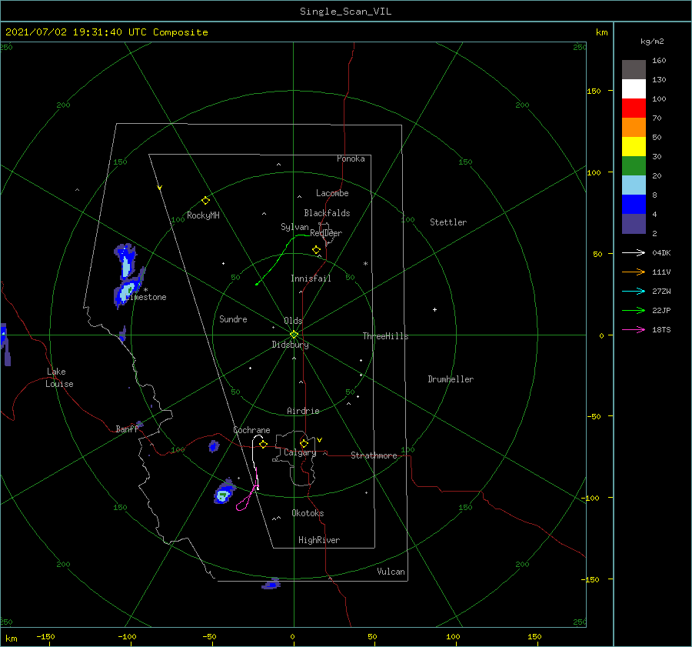Screen dimensions: 692x647
Task: Click the Sylvan label
Action: 294,227
